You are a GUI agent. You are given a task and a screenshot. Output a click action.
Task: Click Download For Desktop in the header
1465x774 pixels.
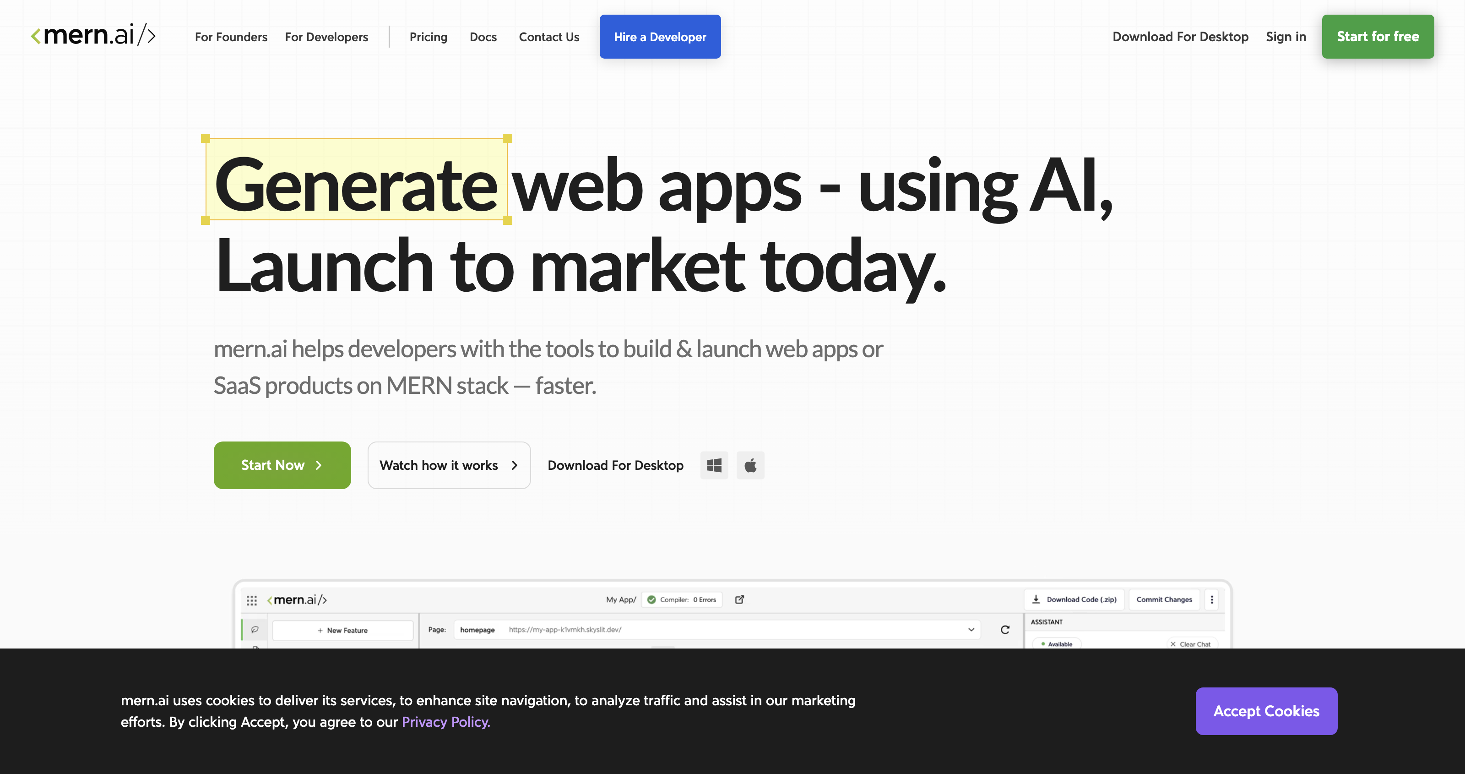point(1180,37)
